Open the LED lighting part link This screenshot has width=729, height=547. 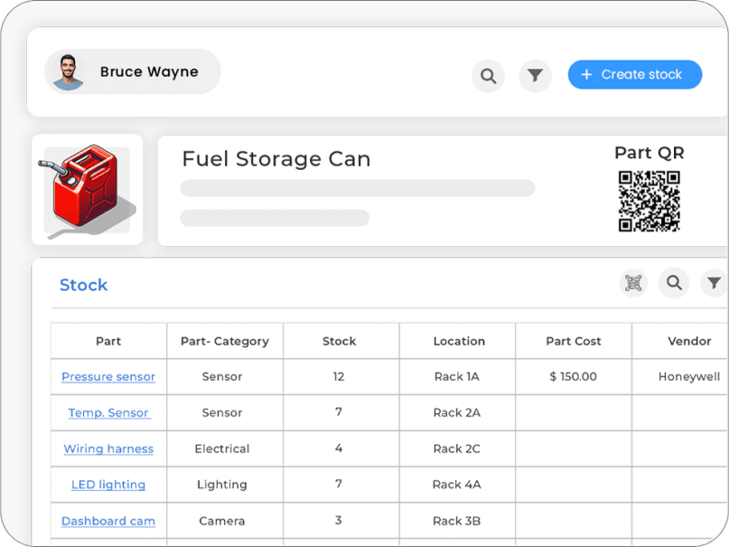(108, 485)
